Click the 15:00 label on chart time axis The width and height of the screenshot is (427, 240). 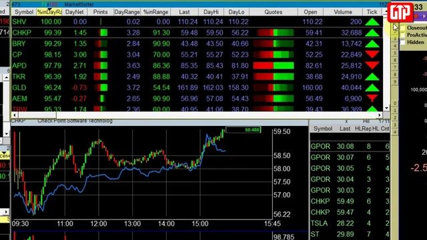pyautogui.click(x=200, y=224)
